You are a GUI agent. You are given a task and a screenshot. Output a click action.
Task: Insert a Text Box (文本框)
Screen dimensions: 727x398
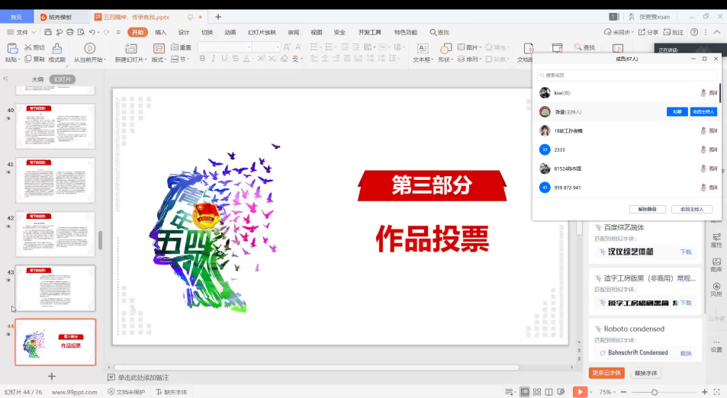click(423, 53)
